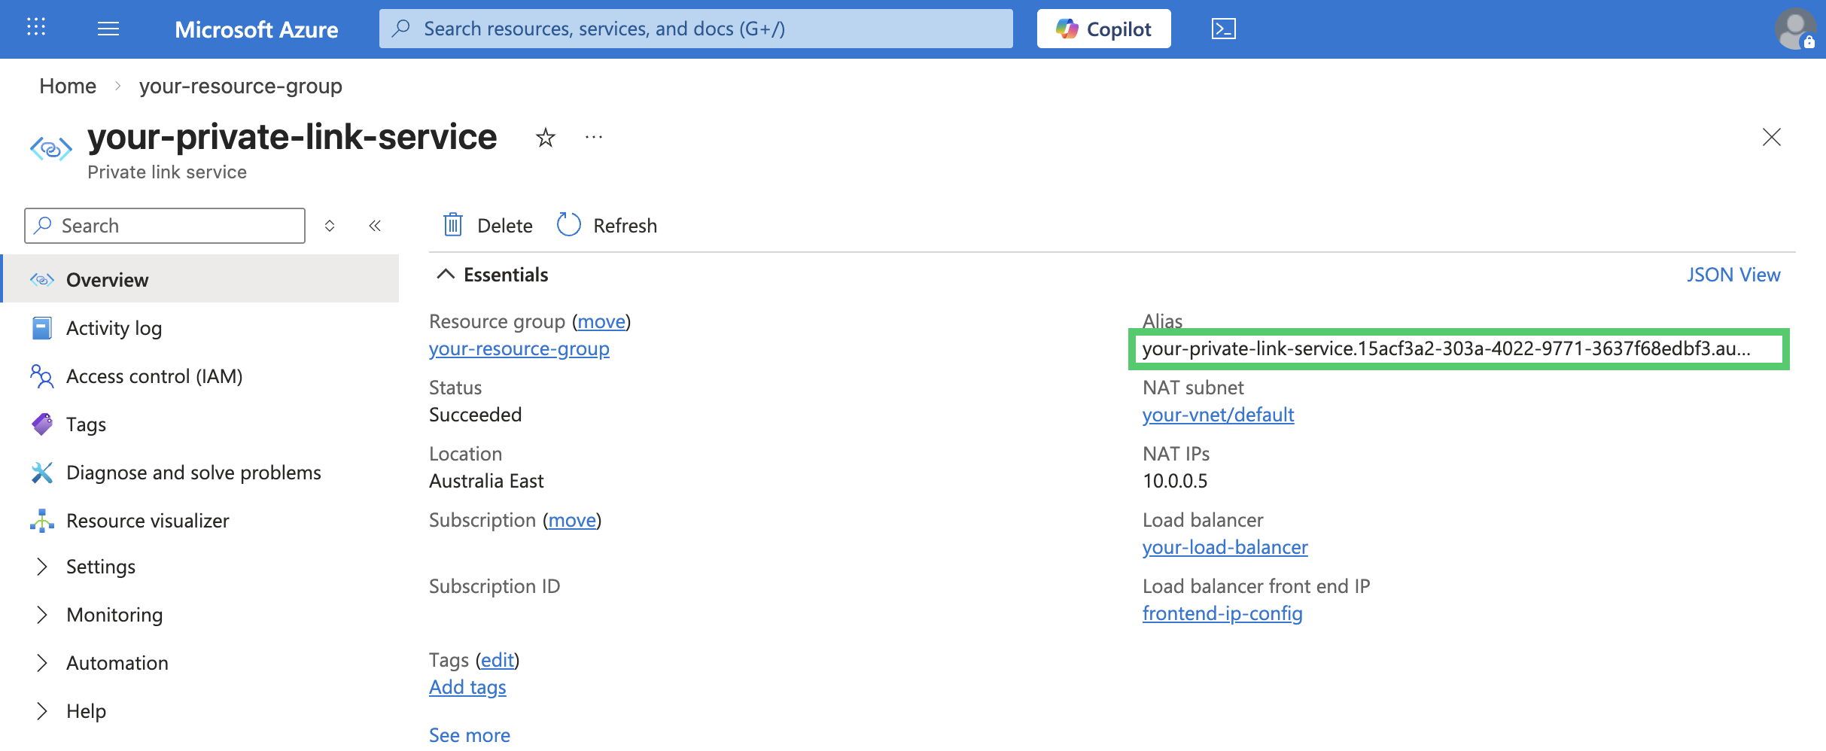The width and height of the screenshot is (1826, 751).
Task: Open JSON View of the resource
Action: 1733,274
